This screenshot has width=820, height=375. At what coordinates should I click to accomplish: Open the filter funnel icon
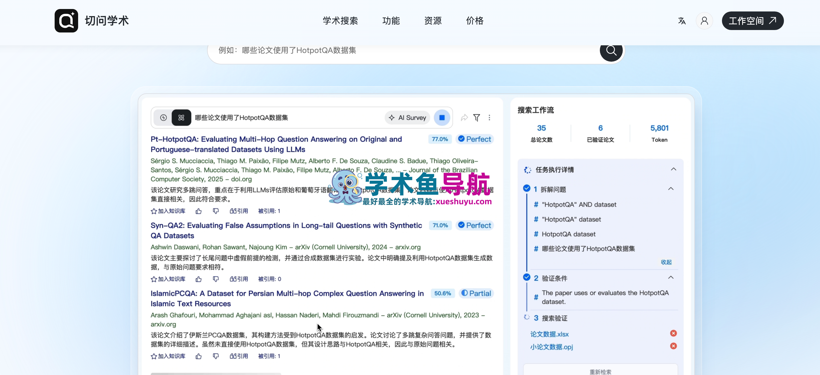tap(477, 118)
